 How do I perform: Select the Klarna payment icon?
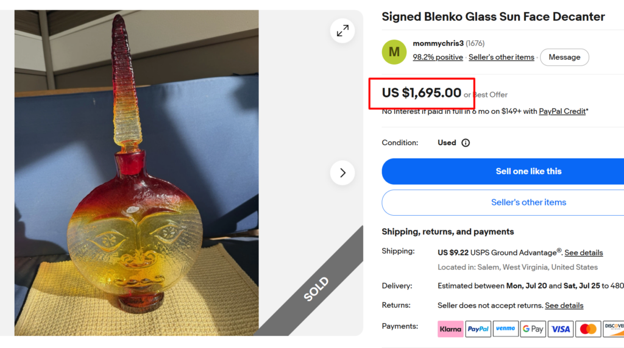[450, 329]
